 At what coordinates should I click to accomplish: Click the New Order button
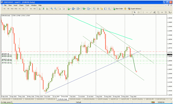(x=118, y=9)
